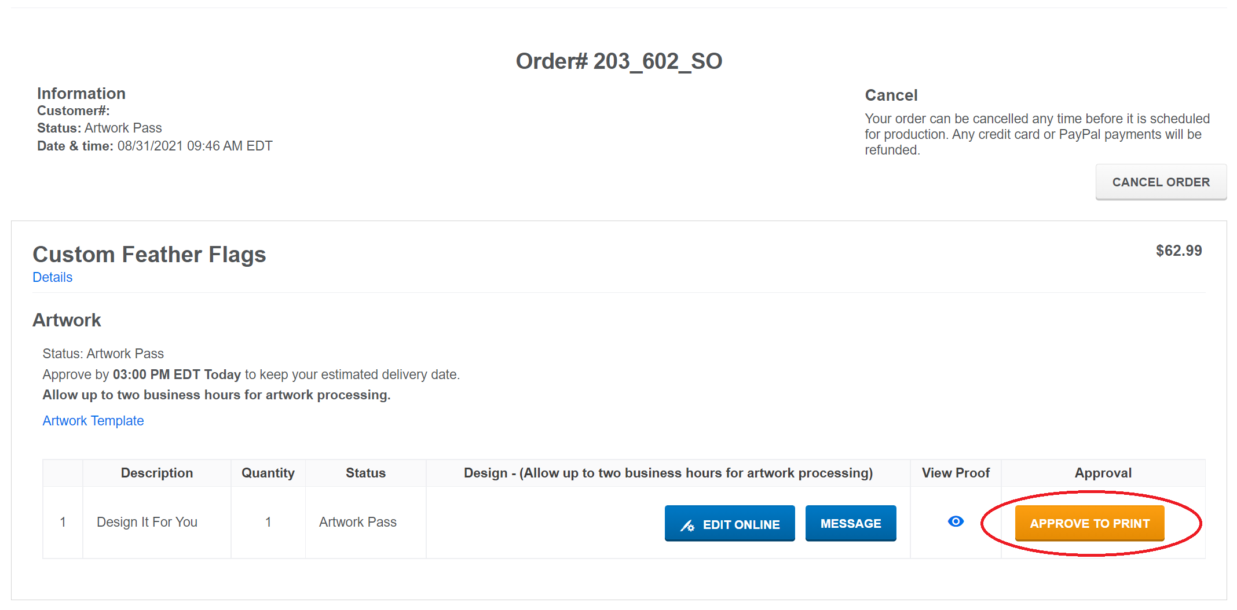Click the Status column header
This screenshot has width=1237, height=610.
point(365,473)
